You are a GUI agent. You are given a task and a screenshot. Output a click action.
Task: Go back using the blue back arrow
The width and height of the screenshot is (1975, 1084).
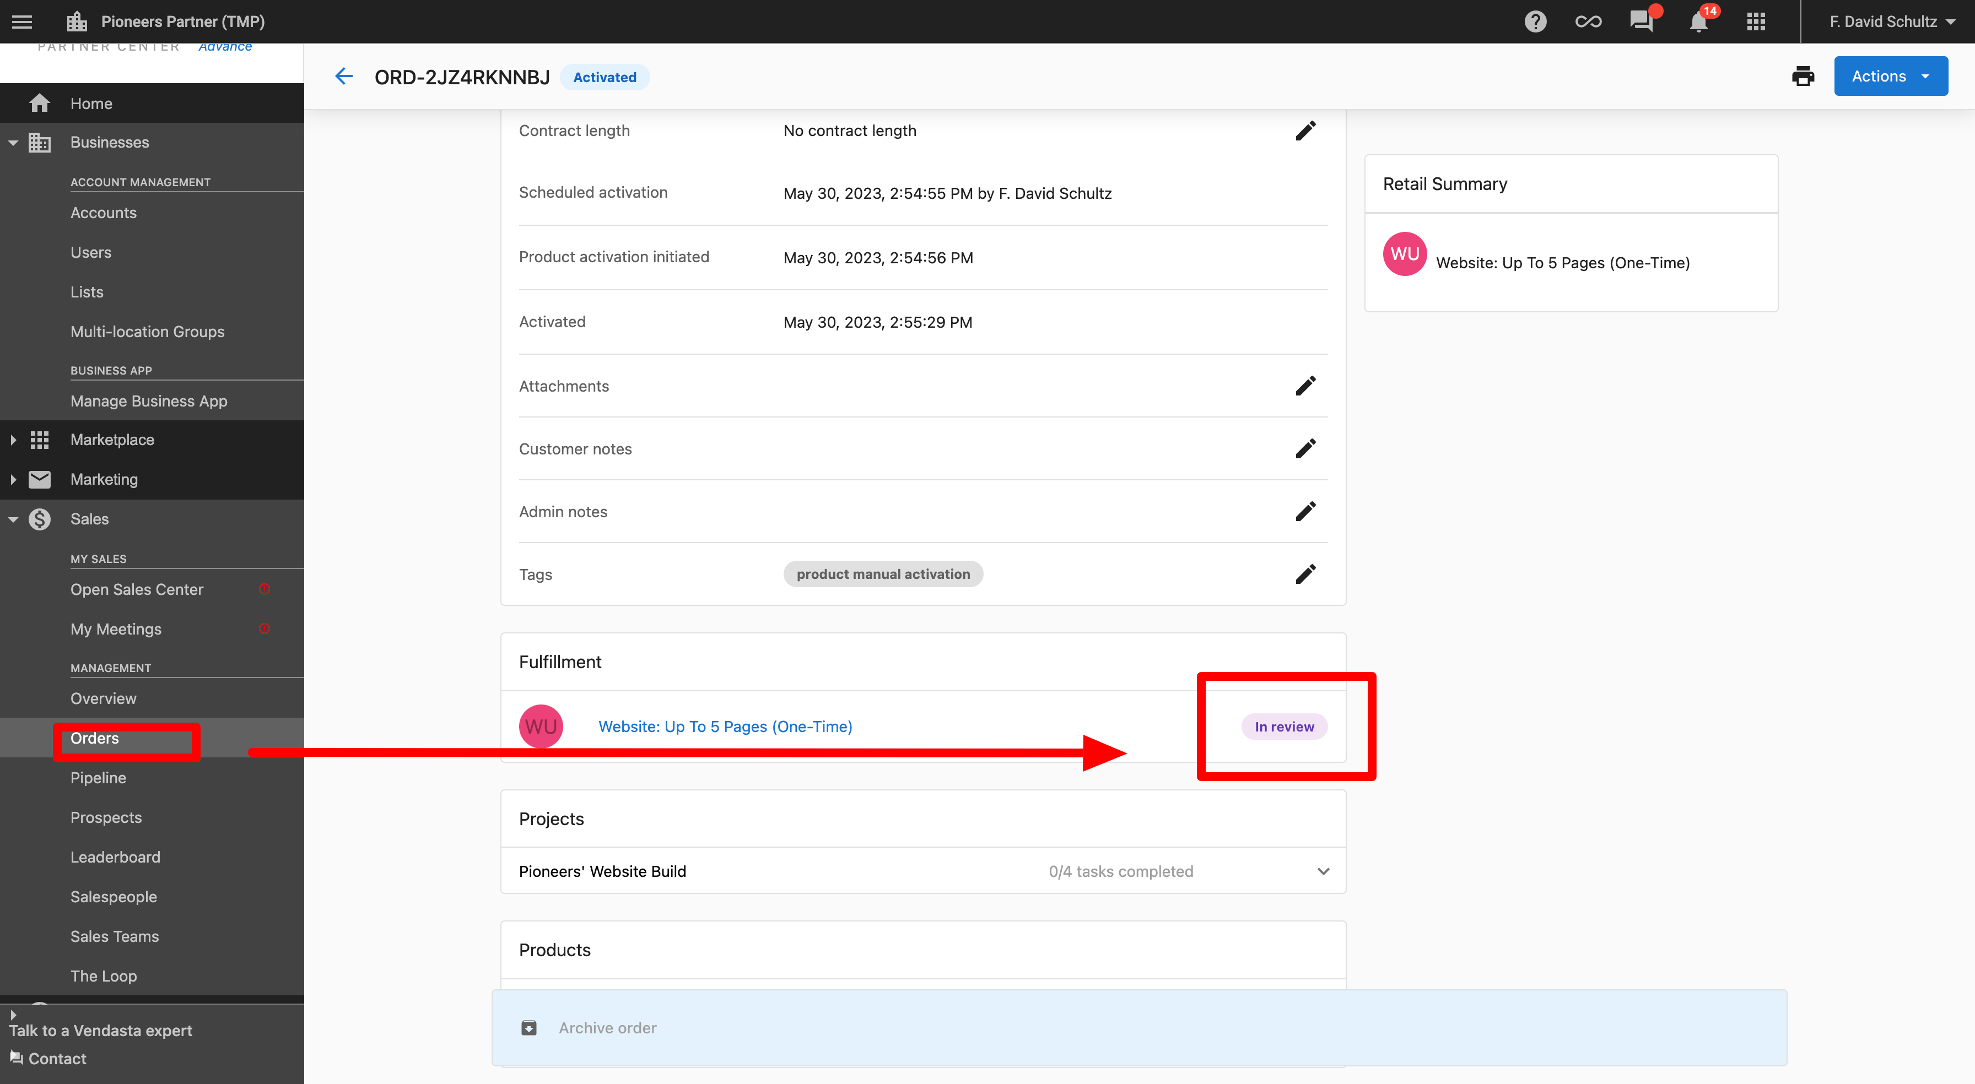tap(343, 76)
